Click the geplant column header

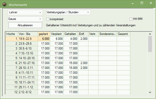coord(44,34)
